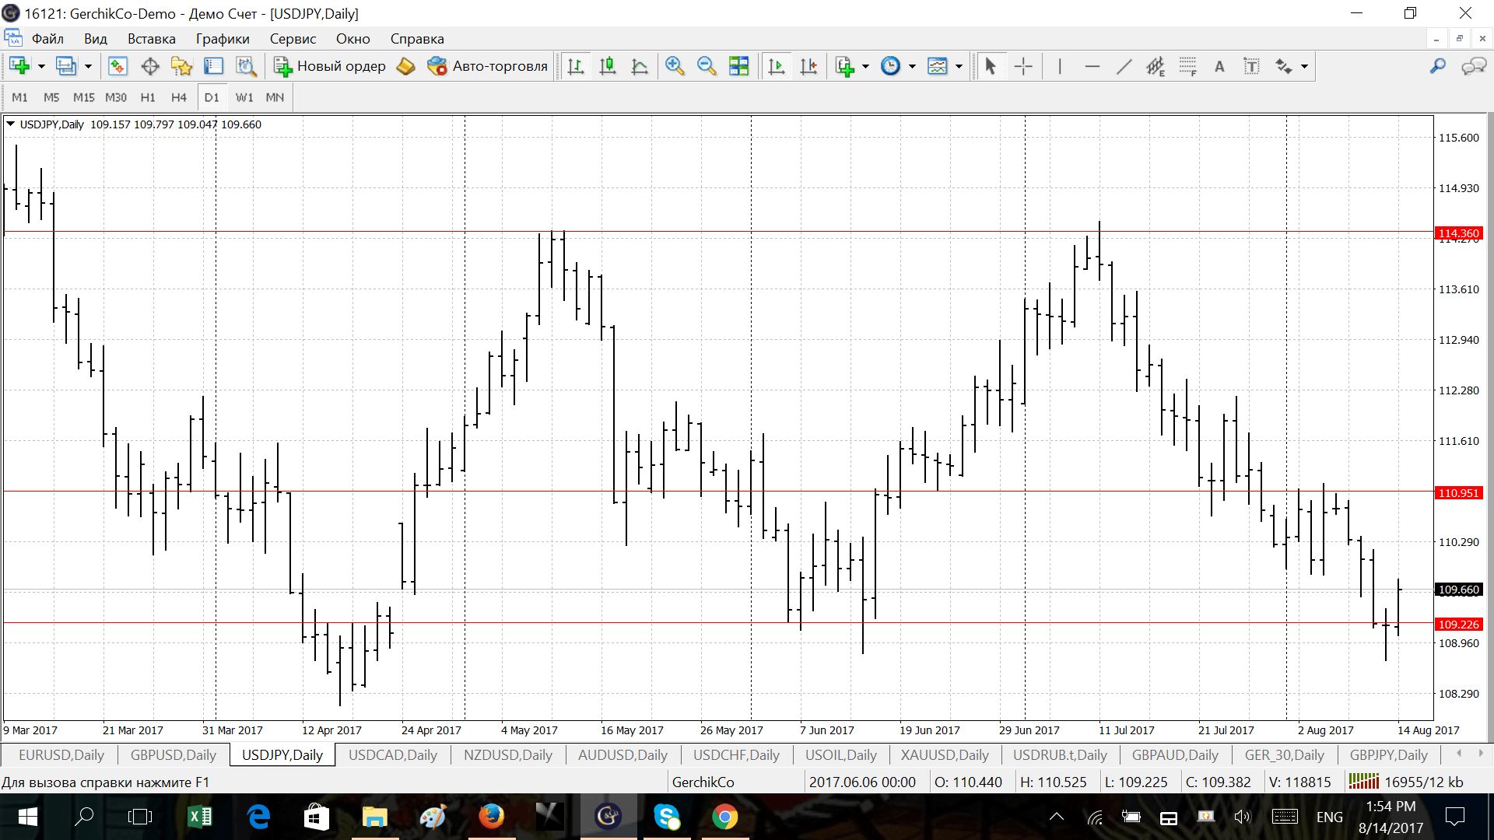Open the Графики menu
This screenshot has width=1494, height=840.
[x=223, y=39]
